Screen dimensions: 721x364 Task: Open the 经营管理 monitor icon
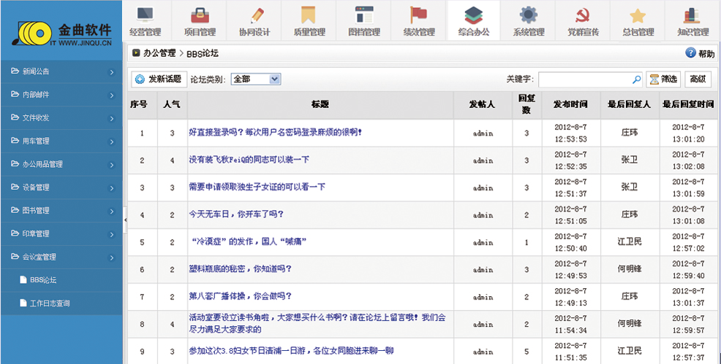coord(145,15)
